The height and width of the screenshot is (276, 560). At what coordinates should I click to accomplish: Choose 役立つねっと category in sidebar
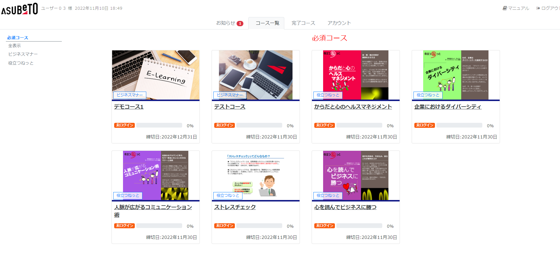coord(21,63)
